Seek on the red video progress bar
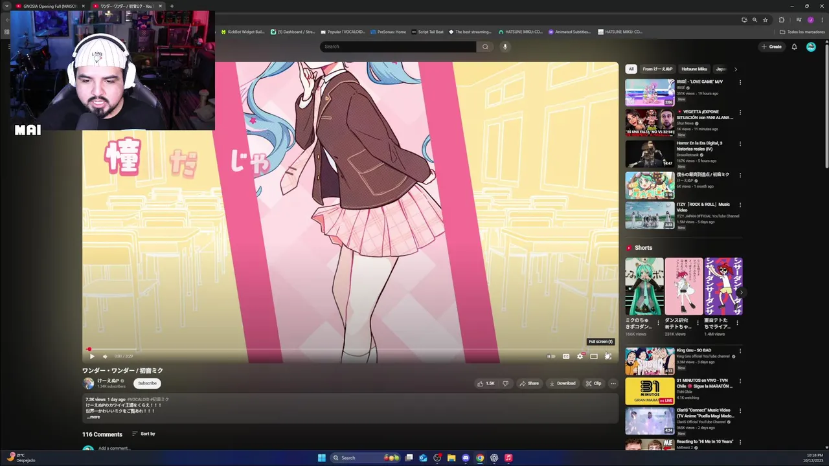Image resolution: width=829 pixels, height=466 pixels. click(x=350, y=349)
